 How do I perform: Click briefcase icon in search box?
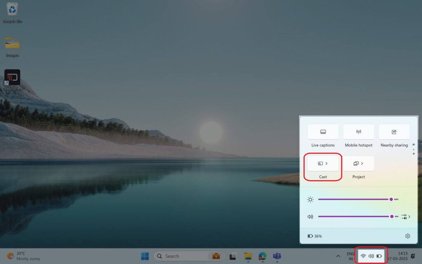pos(216,256)
